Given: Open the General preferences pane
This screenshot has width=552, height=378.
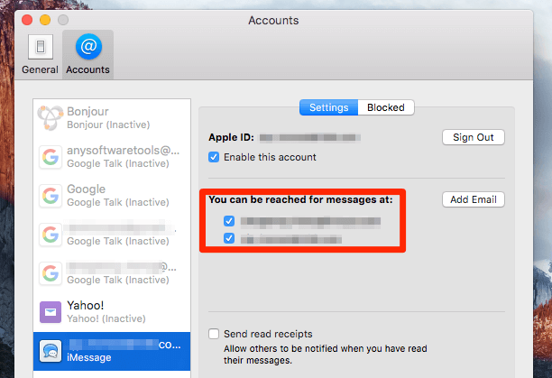Looking at the screenshot, I should [40, 54].
